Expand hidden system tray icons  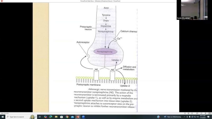pyautogui.click(x=184, y=117)
